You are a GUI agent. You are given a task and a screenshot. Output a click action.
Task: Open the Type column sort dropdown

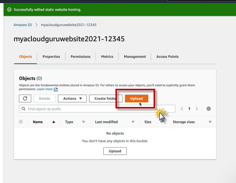pos(84,122)
